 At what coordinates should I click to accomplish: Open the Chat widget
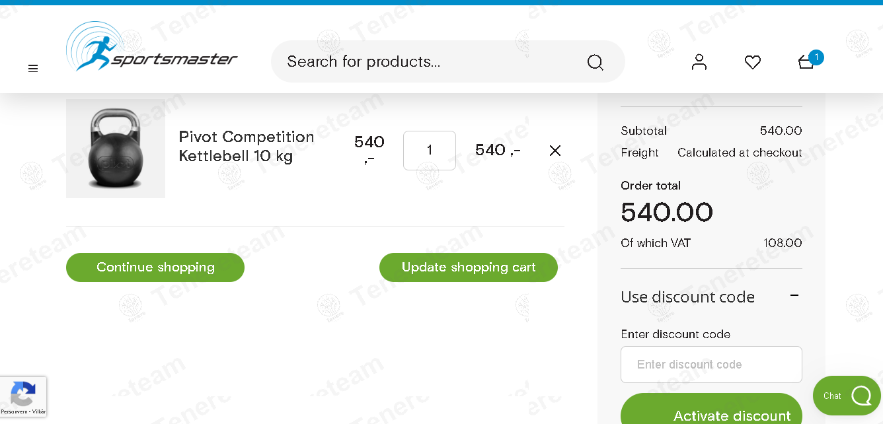(x=847, y=396)
